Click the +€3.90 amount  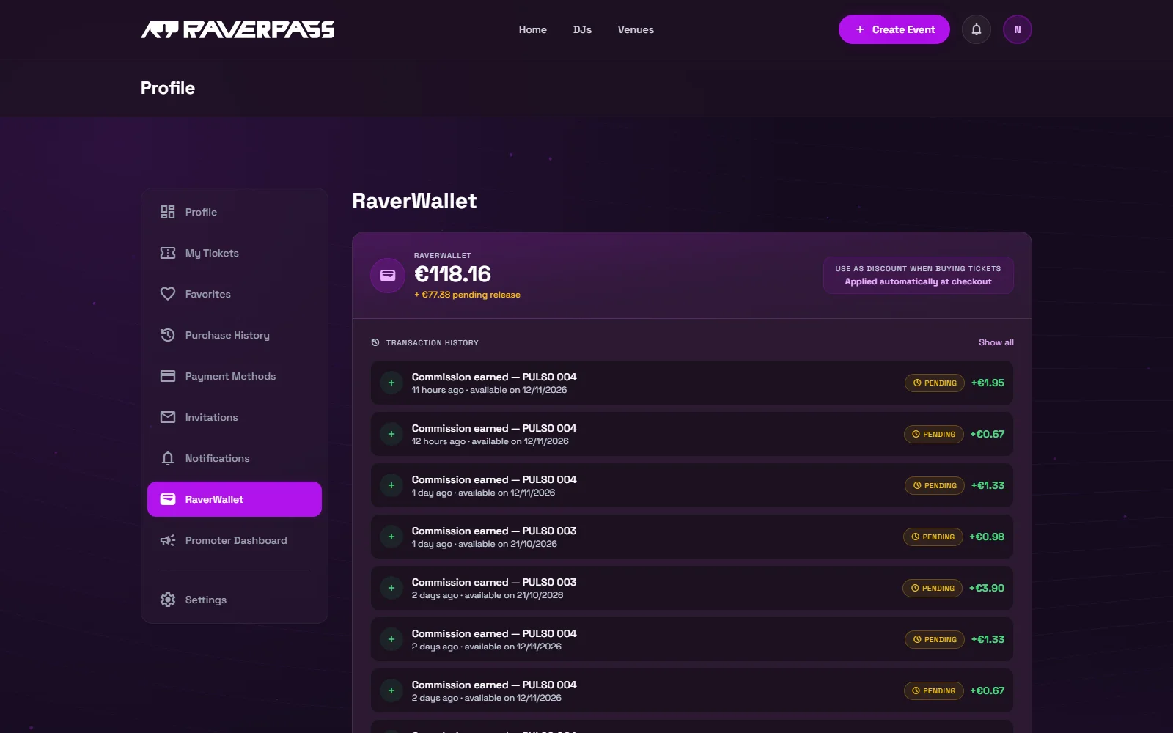point(987,588)
